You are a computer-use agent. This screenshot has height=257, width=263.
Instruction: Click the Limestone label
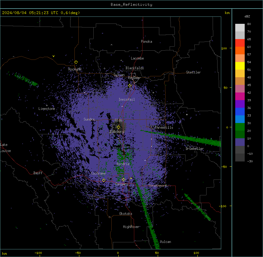tap(47, 109)
